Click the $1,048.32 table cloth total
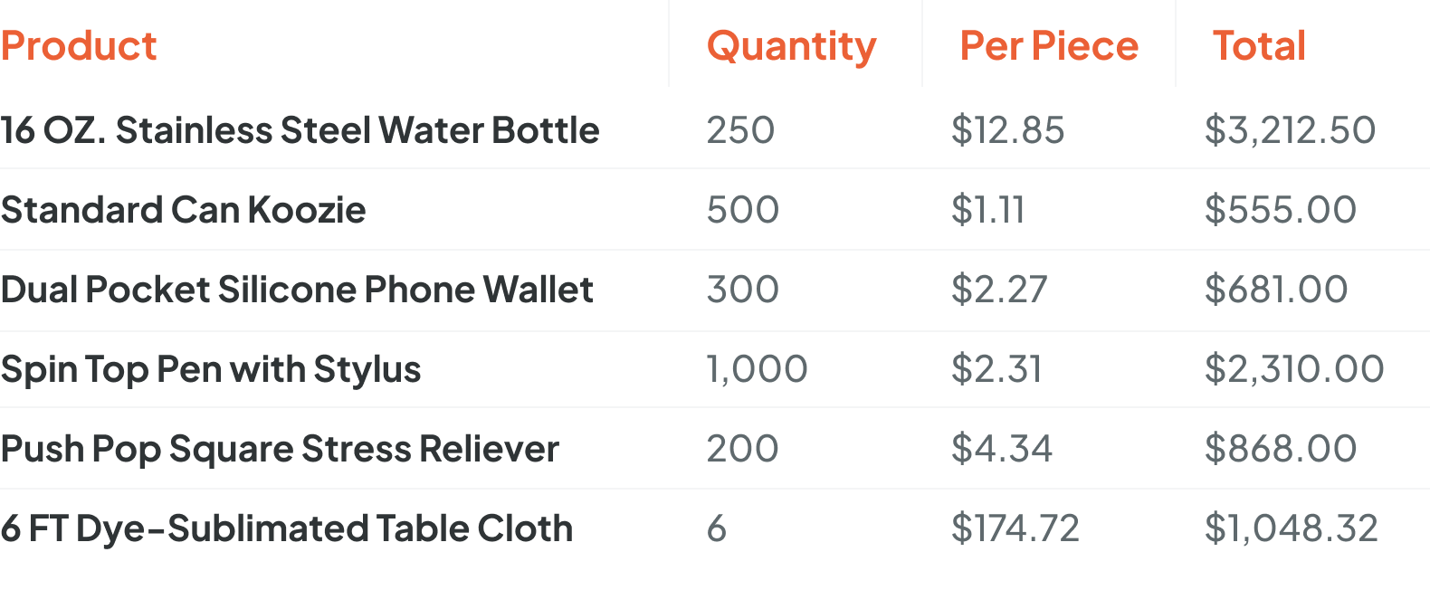Viewport: 1430px width, 590px height. click(1291, 528)
